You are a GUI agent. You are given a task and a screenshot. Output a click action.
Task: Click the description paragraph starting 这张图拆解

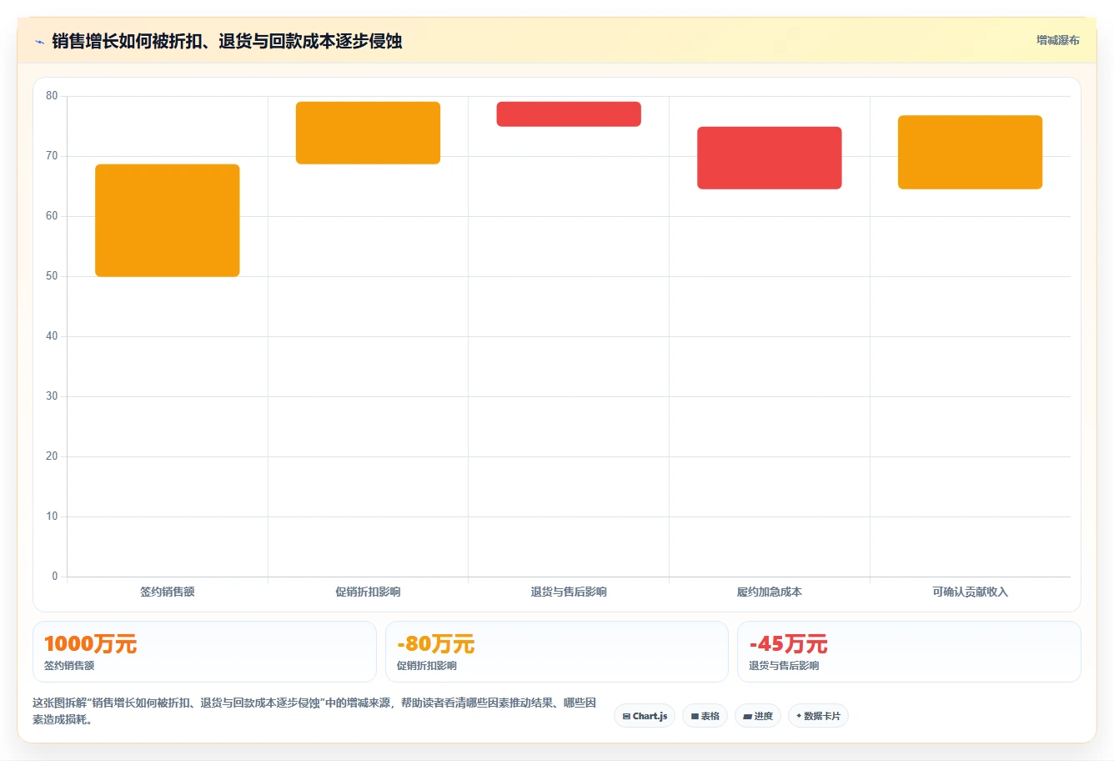coord(314,711)
